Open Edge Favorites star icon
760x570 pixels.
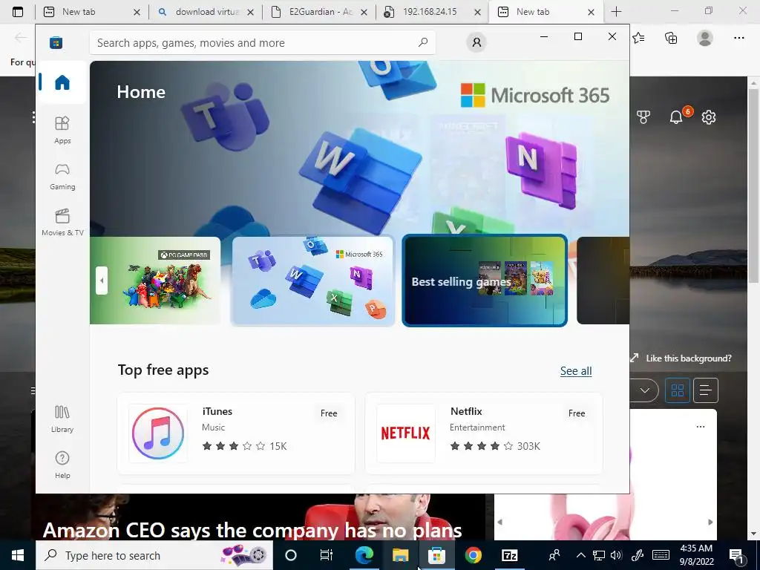(639, 38)
